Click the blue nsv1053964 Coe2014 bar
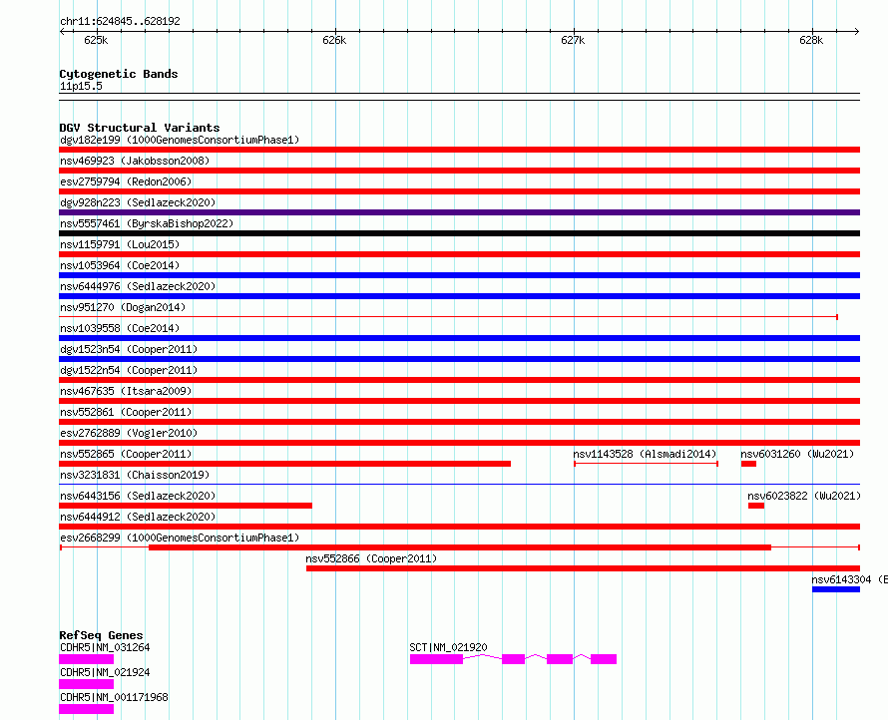 [459, 275]
